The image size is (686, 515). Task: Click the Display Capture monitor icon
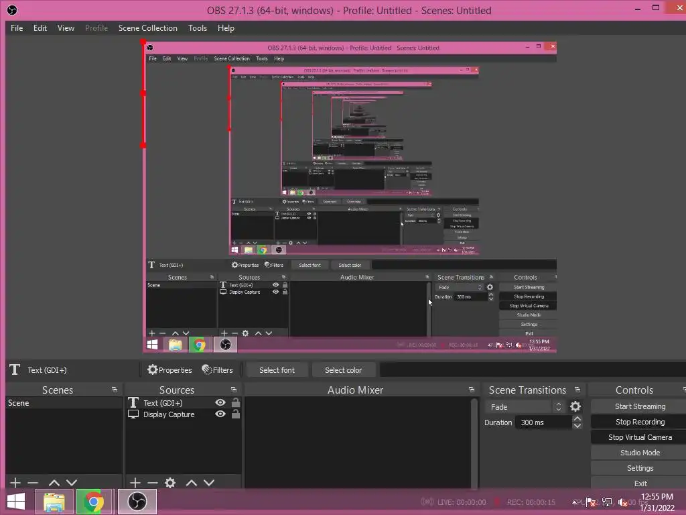[x=133, y=414]
